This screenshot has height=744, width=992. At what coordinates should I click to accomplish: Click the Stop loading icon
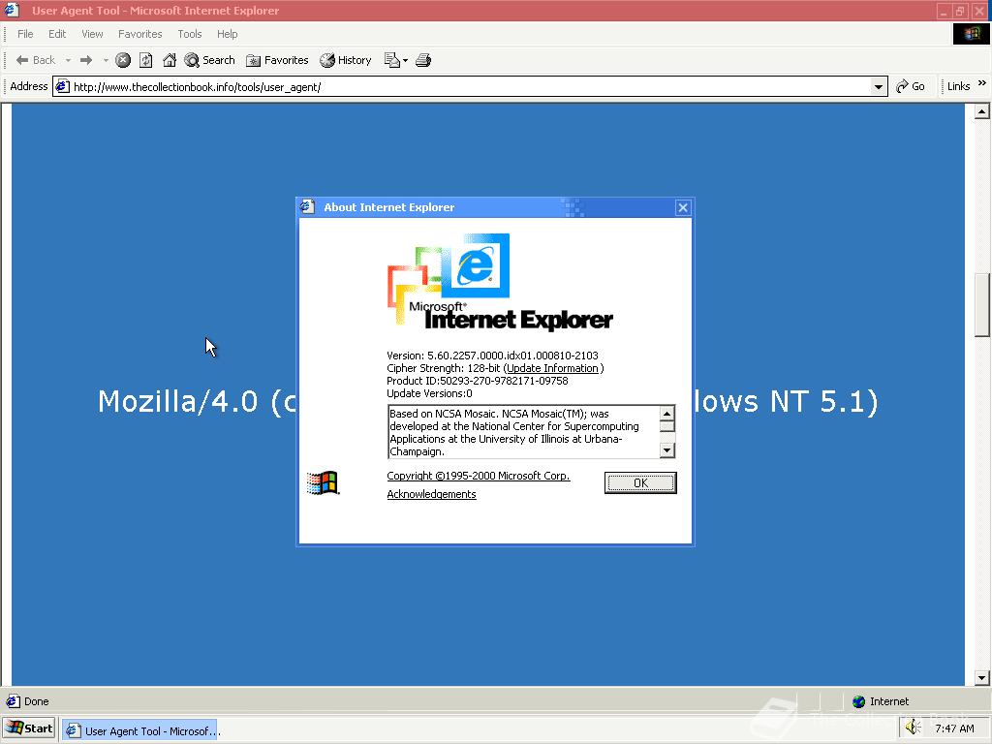[123, 60]
